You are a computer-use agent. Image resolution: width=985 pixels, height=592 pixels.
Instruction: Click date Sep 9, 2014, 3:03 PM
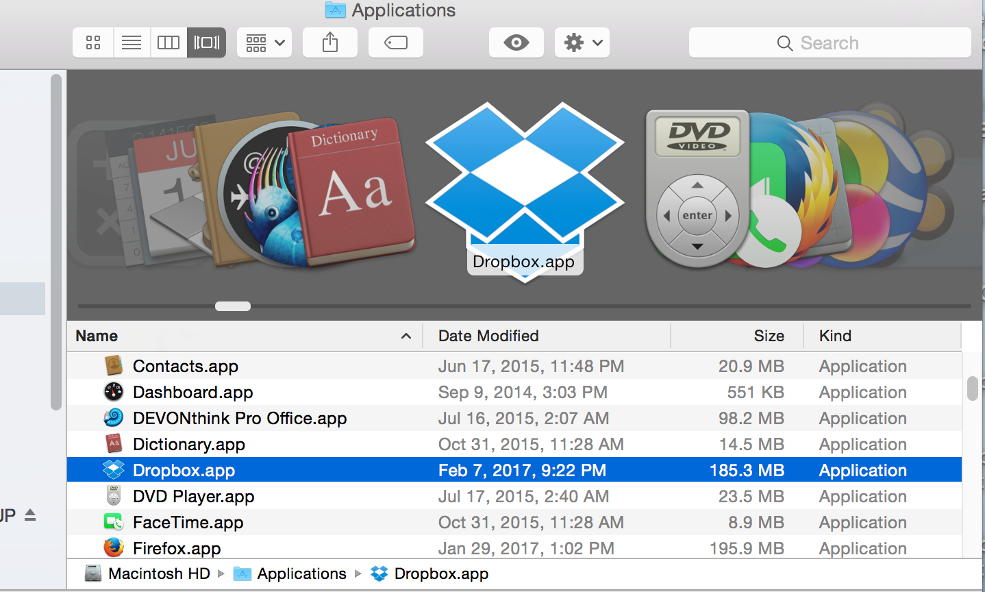click(x=523, y=392)
